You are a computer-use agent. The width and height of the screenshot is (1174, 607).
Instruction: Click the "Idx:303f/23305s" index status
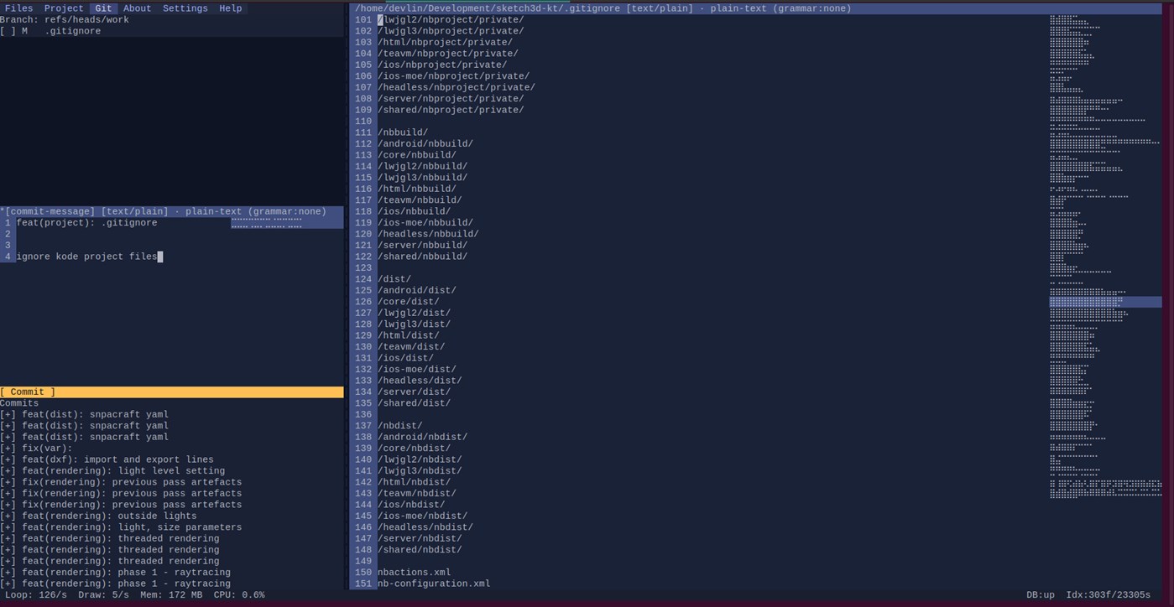1109,595
